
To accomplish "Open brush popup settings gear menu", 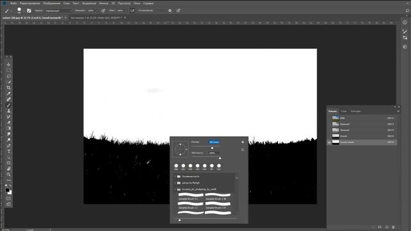I will [x=243, y=142].
